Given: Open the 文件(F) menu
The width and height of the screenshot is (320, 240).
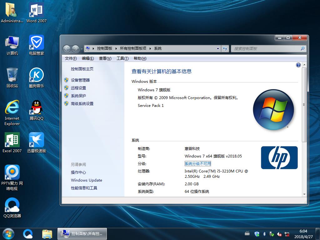Looking at the screenshot, I should coord(71,58).
